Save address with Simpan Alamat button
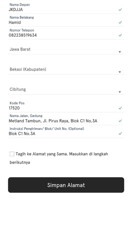Image resolution: width=132 pixels, height=226 pixels. 66,185
